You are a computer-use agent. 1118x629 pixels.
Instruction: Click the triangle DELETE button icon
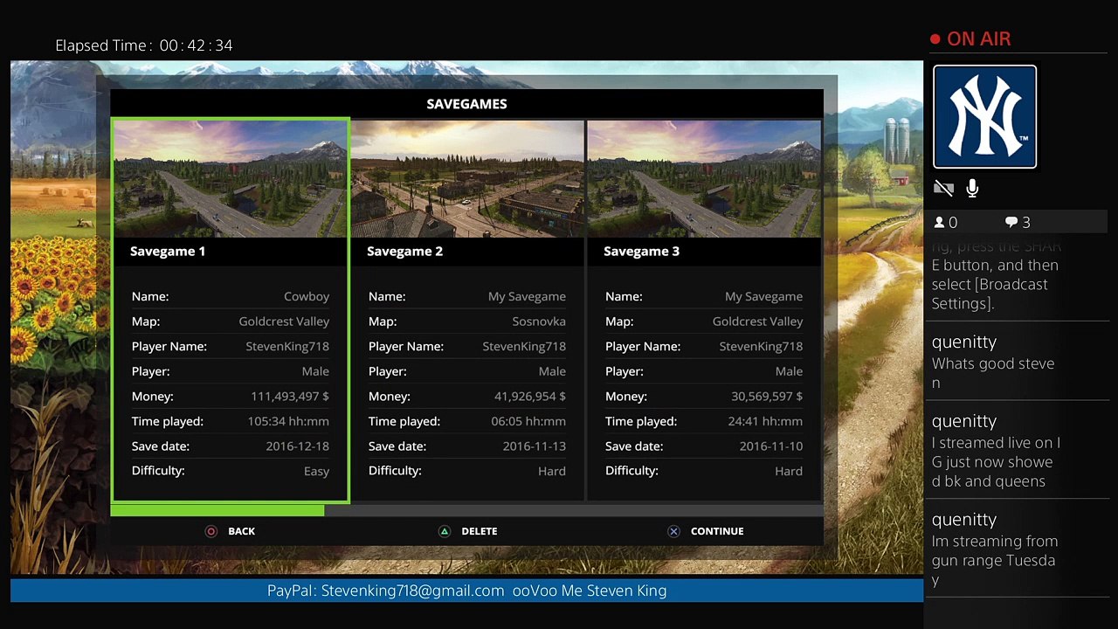click(444, 531)
